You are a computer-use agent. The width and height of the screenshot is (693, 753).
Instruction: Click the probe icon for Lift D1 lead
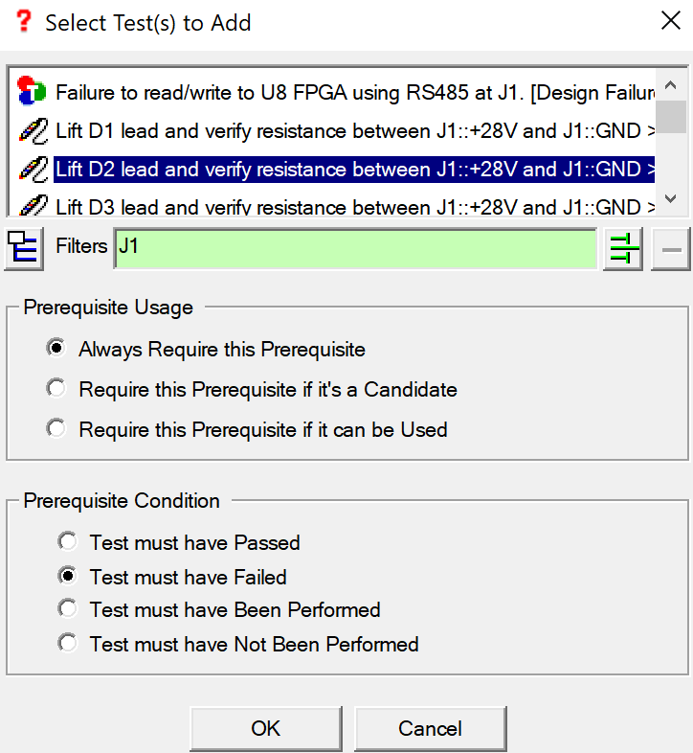pyautogui.click(x=34, y=130)
